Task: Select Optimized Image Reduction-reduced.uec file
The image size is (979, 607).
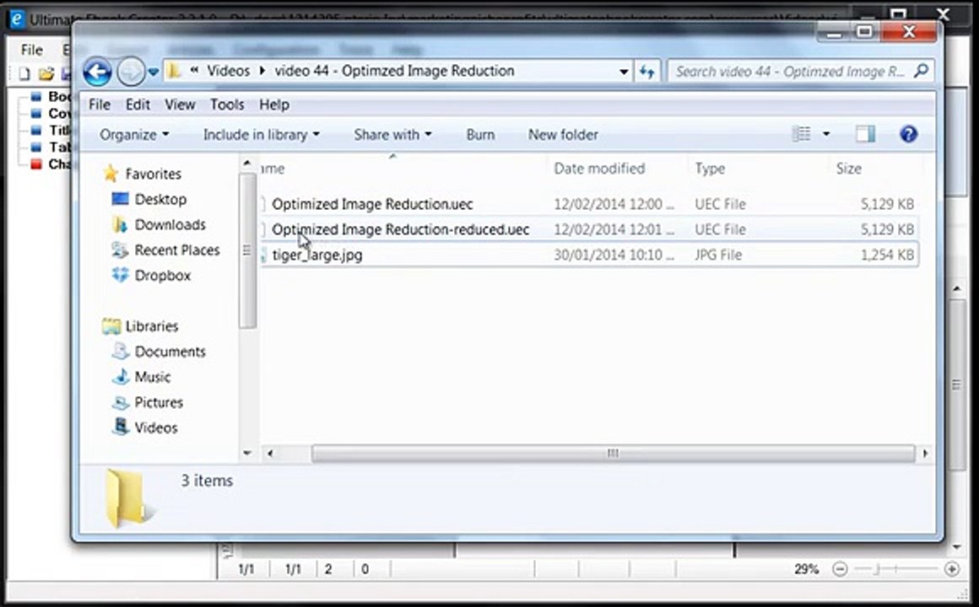Action: (x=400, y=229)
